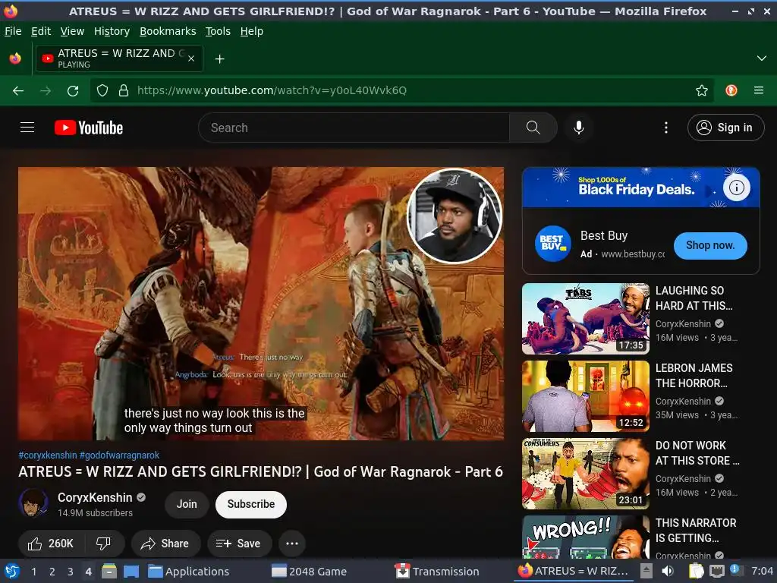Select the ATREUS video tab
Image resolution: width=777 pixels, height=583 pixels.
[x=119, y=58]
